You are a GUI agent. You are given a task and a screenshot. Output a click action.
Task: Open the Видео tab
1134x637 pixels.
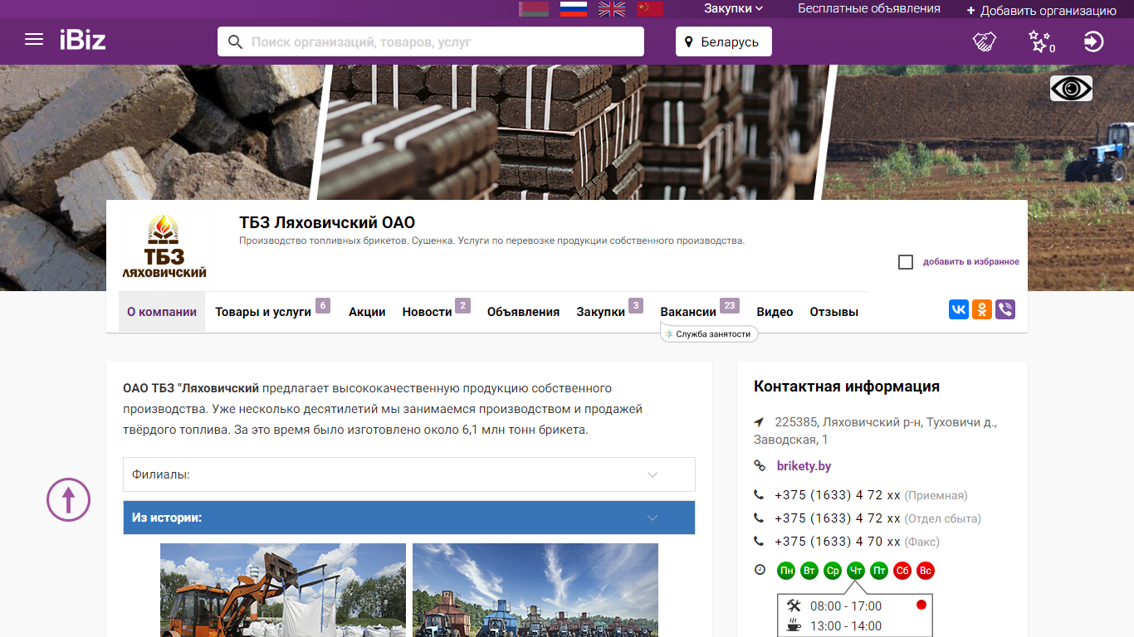[x=775, y=312]
